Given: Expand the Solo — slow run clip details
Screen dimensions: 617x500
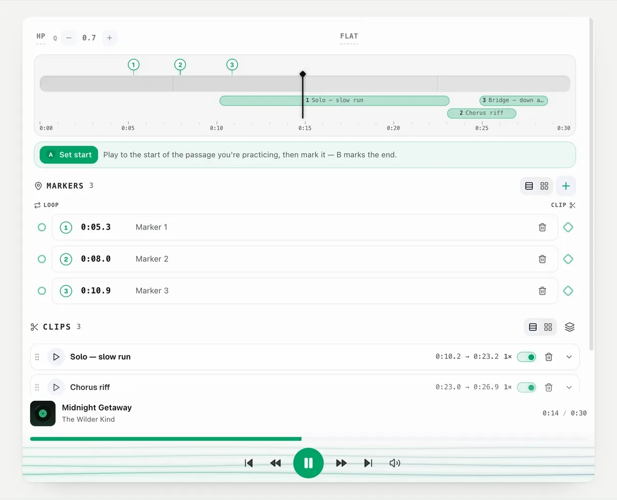Looking at the screenshot, I should [x=569, y=357].
